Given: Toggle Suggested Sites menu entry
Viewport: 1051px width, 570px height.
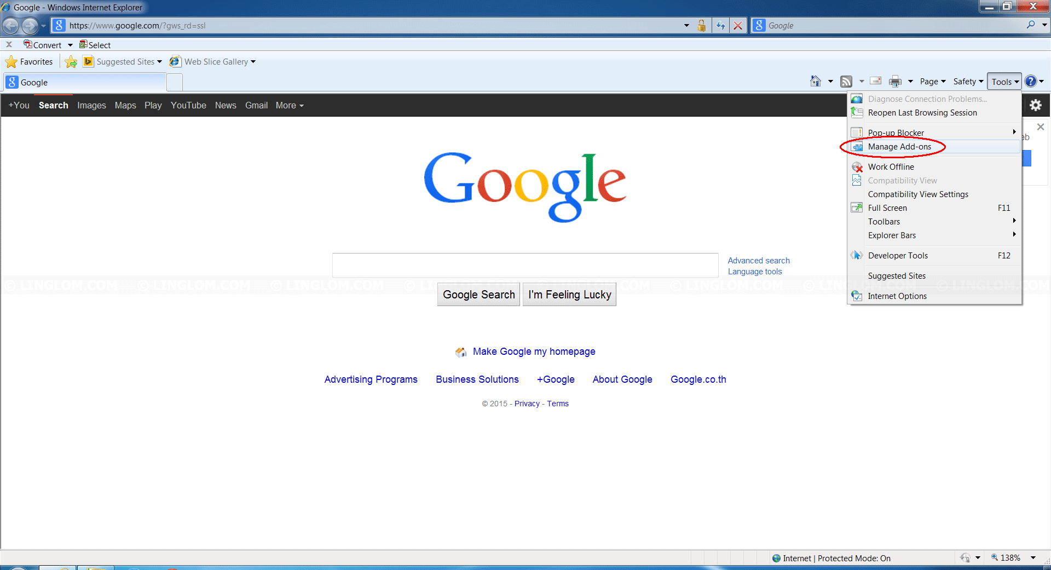Looking at the screenshot, I should click(x=934, y=276).
